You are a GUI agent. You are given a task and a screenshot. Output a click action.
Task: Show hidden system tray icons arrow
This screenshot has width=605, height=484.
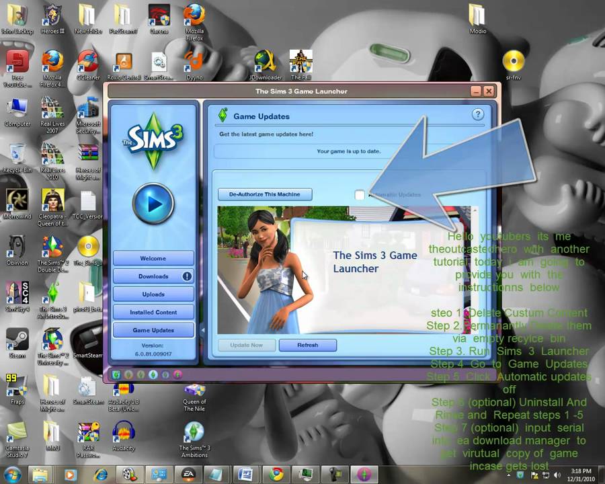pos(509,475)
